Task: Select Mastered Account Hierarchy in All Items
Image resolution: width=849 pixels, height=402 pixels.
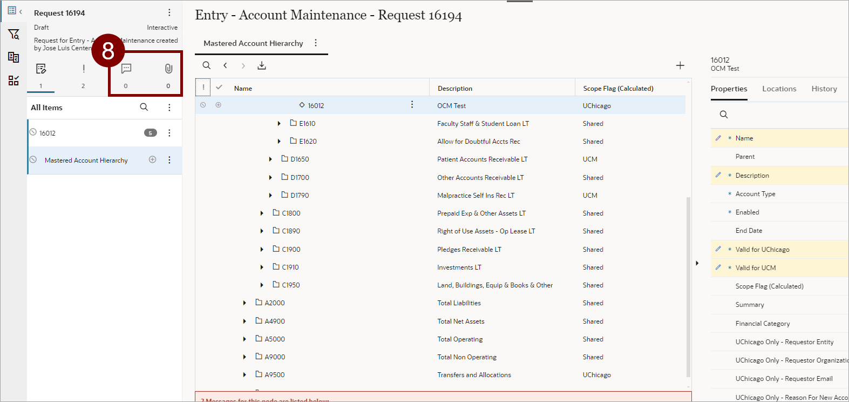Action: point(86,160)
